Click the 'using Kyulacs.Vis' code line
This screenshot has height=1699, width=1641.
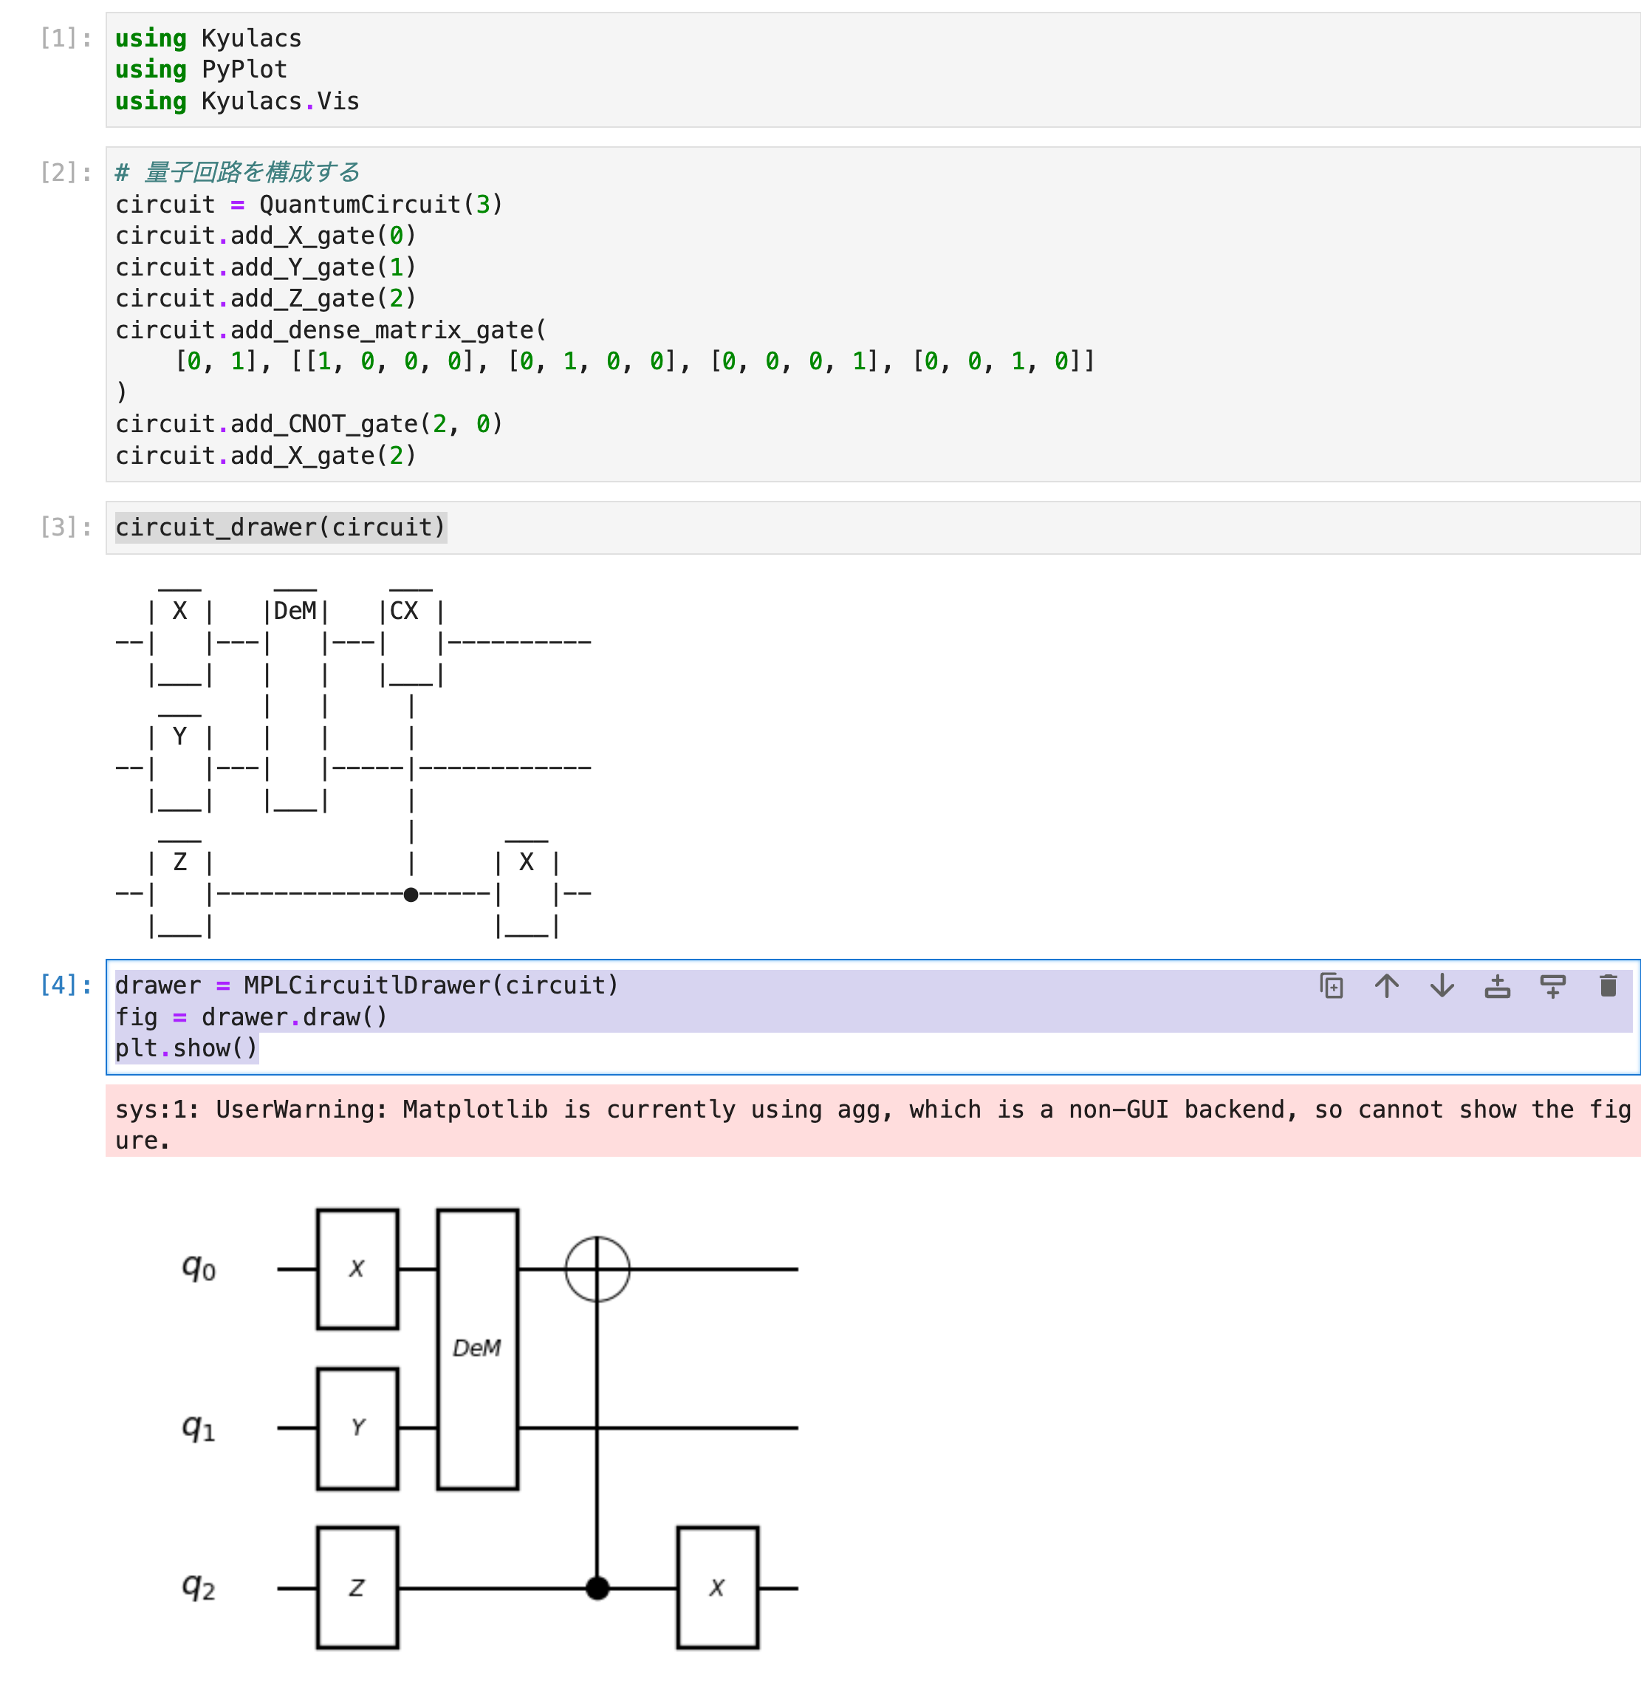[x=237, y=101]
